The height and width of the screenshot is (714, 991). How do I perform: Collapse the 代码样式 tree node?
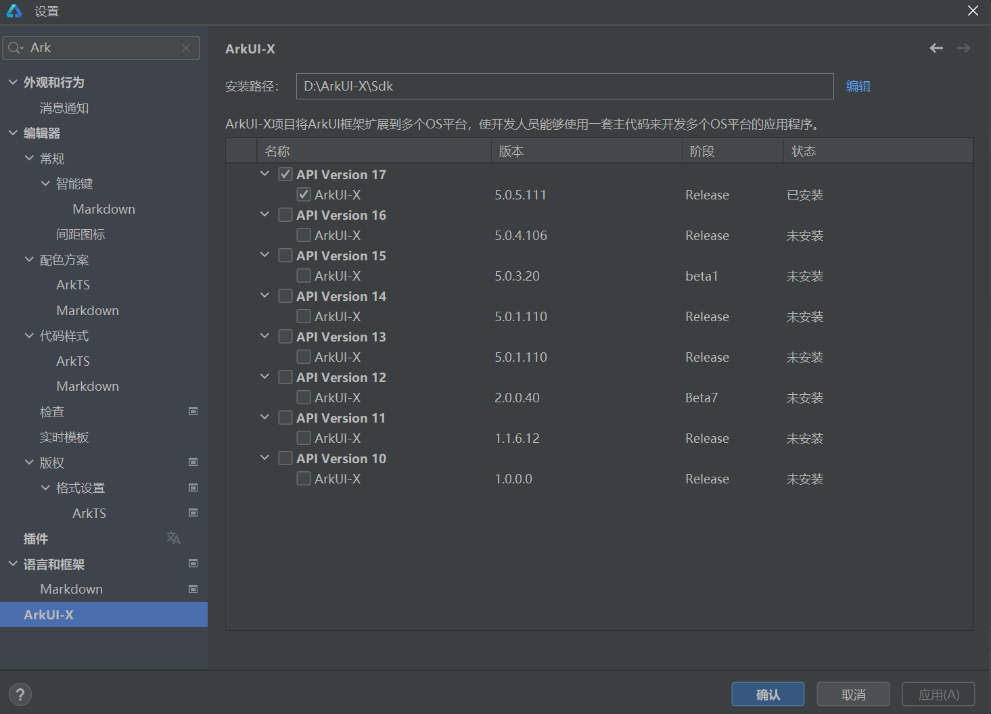[29, 335]
